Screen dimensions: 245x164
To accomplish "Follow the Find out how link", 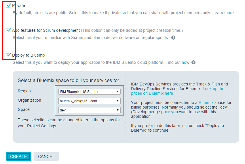I will [x=177, y=62].
